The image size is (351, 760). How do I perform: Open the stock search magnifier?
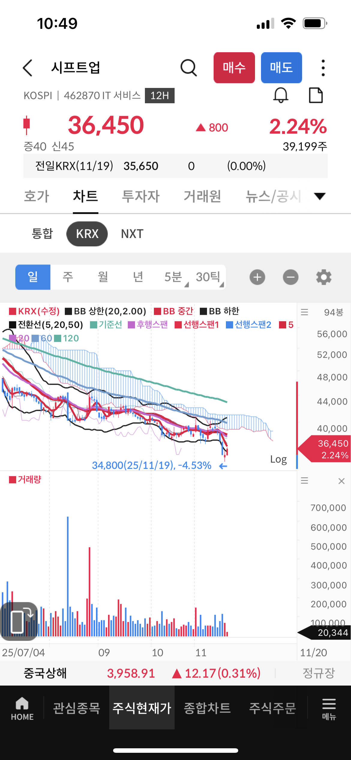pyautogui.click(x=189, y=68)
